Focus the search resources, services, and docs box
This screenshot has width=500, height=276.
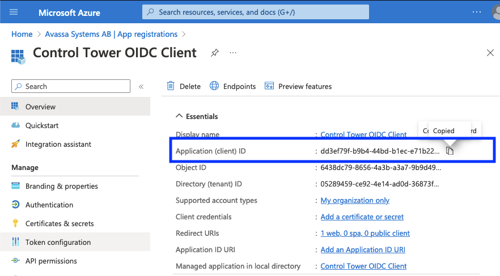click(256, 12)
